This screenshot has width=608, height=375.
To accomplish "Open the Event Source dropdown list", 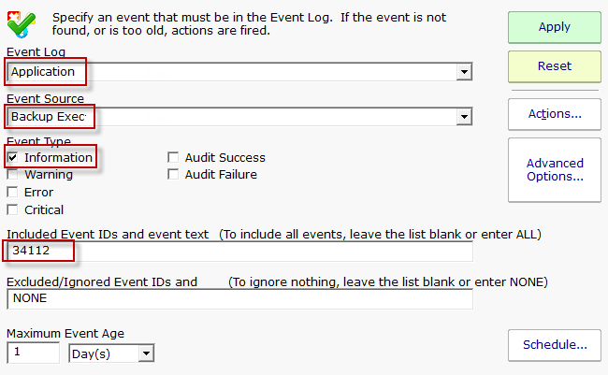I will coord(464,117).
